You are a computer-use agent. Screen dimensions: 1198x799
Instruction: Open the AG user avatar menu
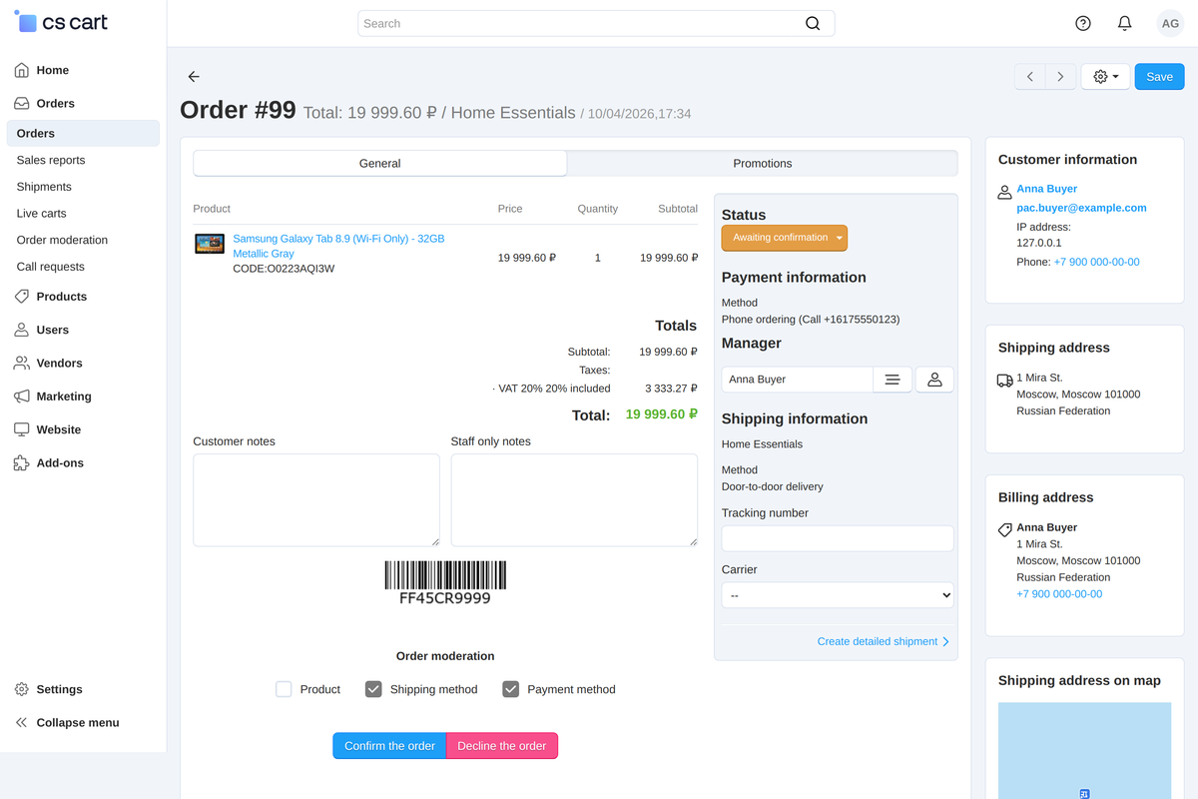pos(1170,23)
